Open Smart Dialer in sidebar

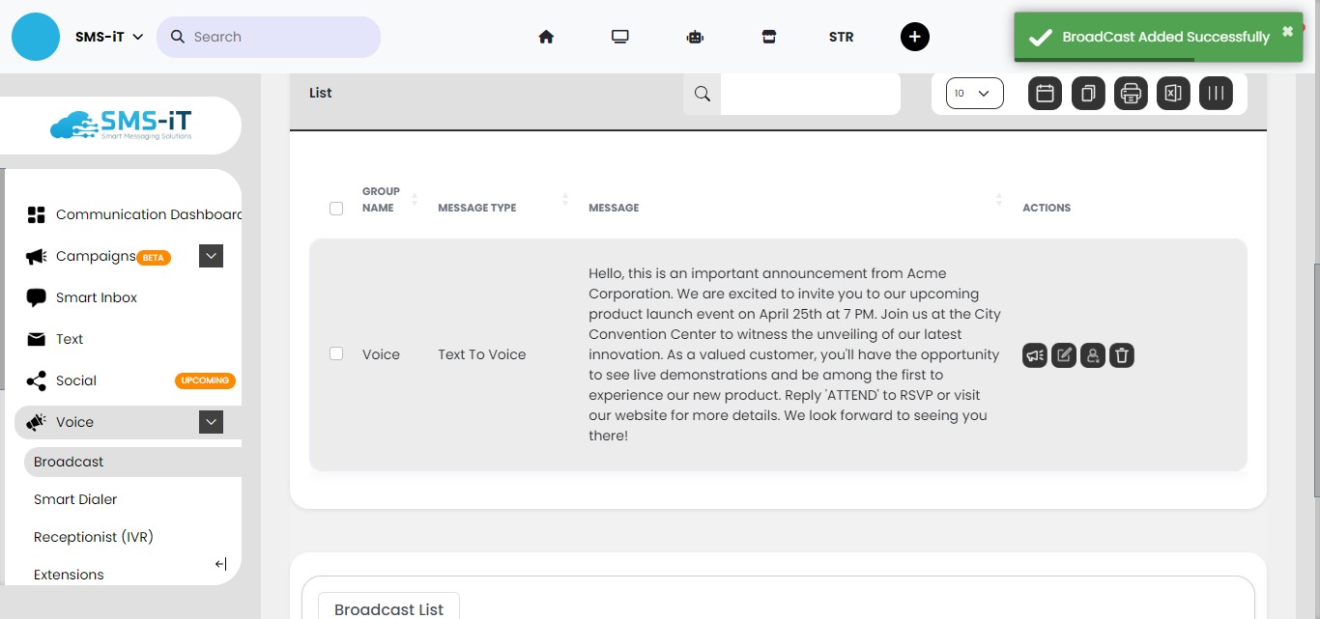[75, 499]
